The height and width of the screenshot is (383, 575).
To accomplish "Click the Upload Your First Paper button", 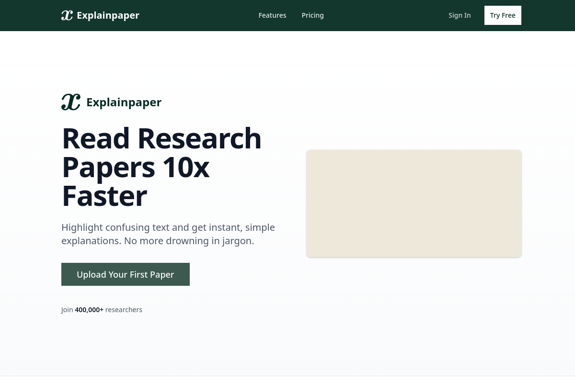I will click(x=126, y=274).
